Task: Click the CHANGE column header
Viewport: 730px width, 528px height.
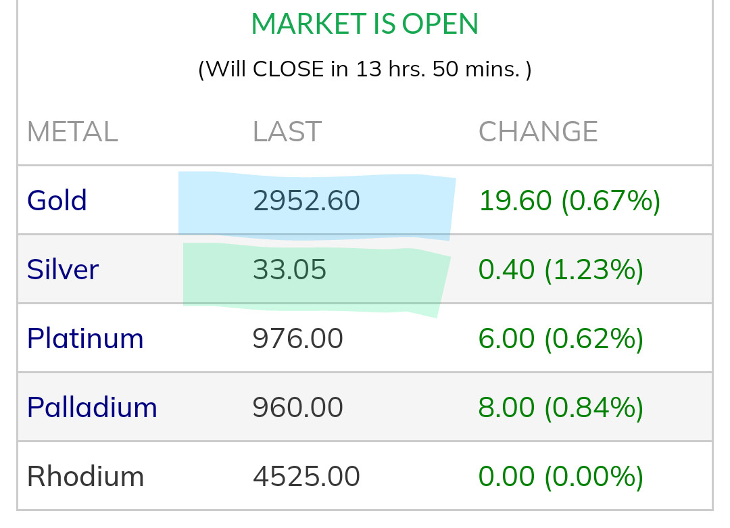Action: [538, 132]
